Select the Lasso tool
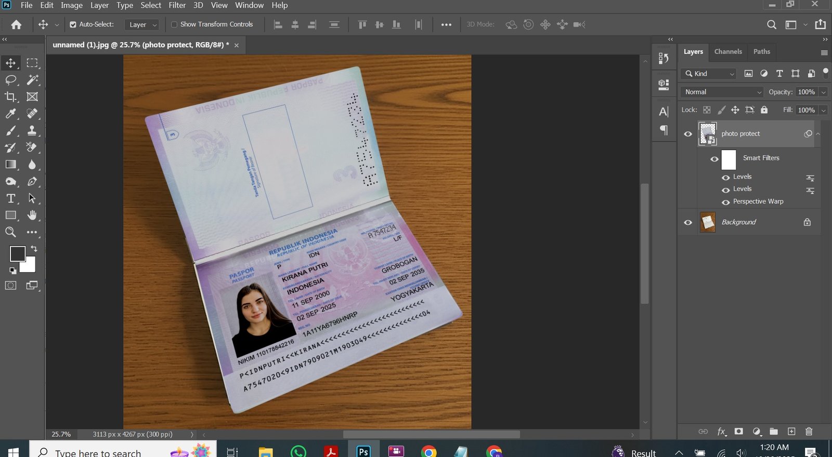Screen dimensions: 832x457 point(10,80)
